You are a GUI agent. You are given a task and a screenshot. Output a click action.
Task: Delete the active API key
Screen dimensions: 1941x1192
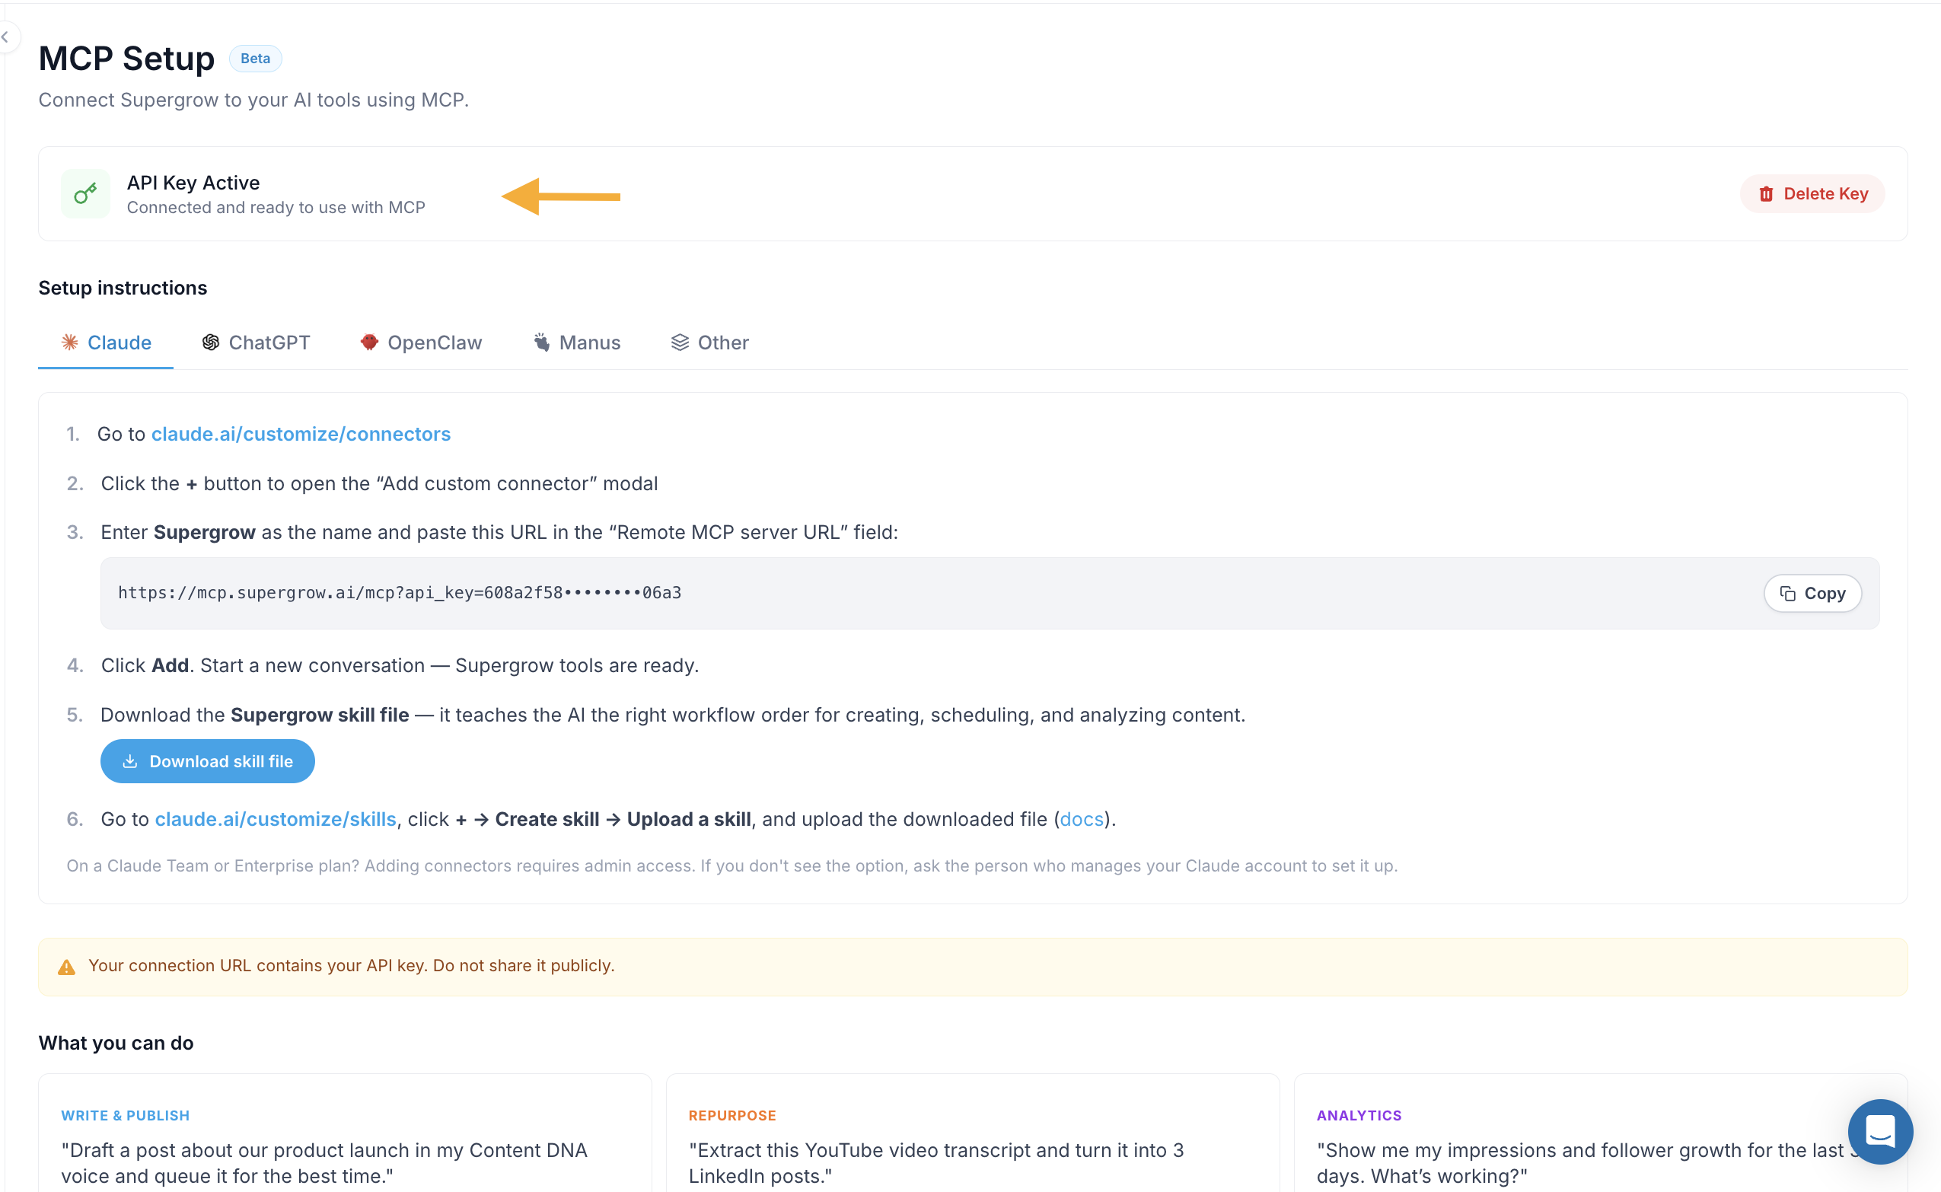1812,193
